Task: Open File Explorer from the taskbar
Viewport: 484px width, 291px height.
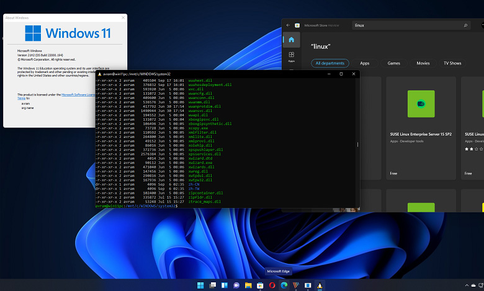Action: (x=248, y=285)
